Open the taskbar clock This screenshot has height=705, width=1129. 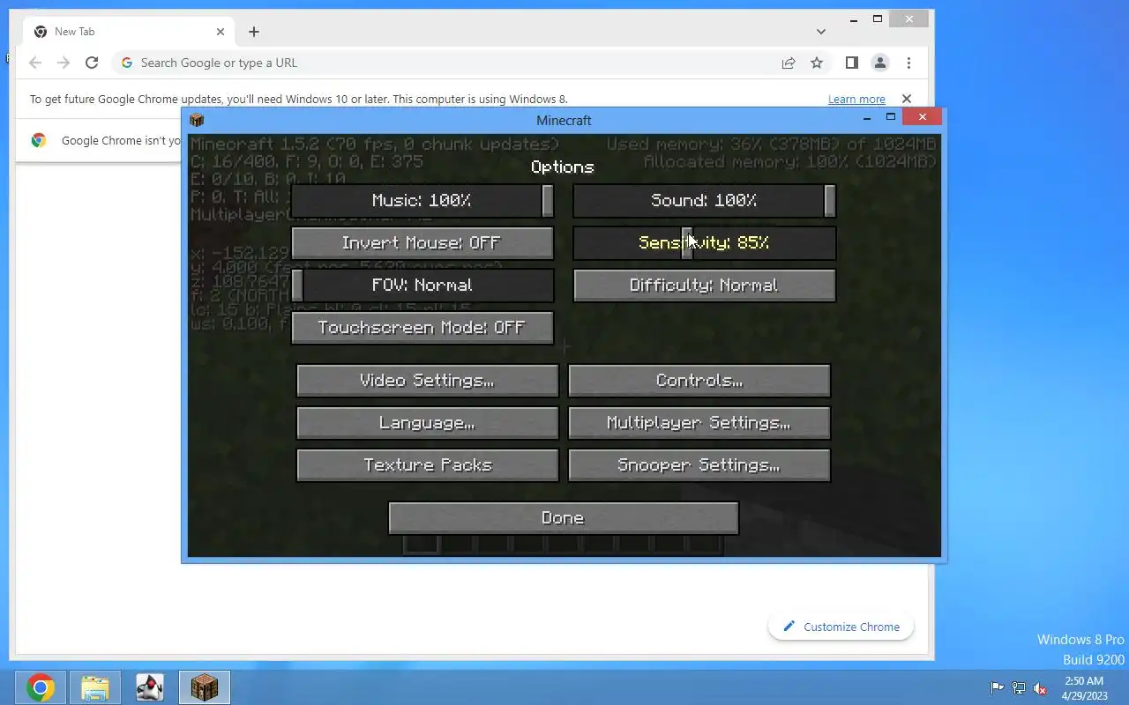tap(1084, 688)
